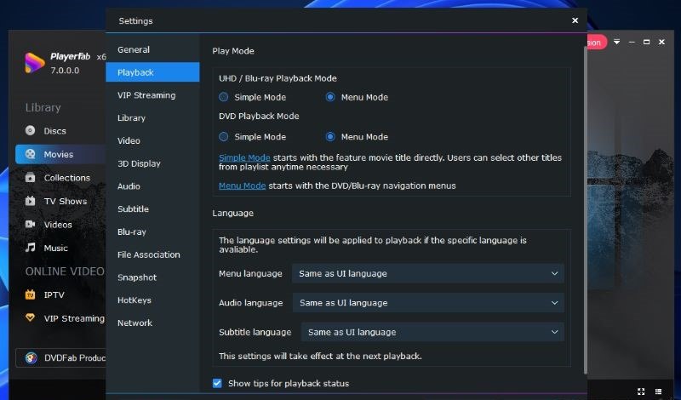Open the IPTV icon
This screenshot has height=400, width=681.
pos(30,294)
